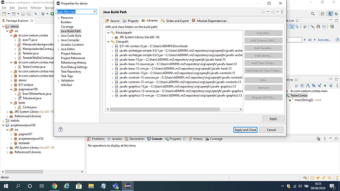Select Builders in properties list

coord(66,22)
